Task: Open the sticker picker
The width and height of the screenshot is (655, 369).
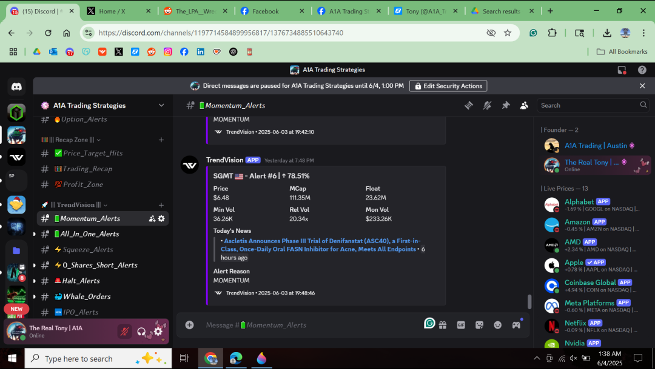Action: [480, 325]
